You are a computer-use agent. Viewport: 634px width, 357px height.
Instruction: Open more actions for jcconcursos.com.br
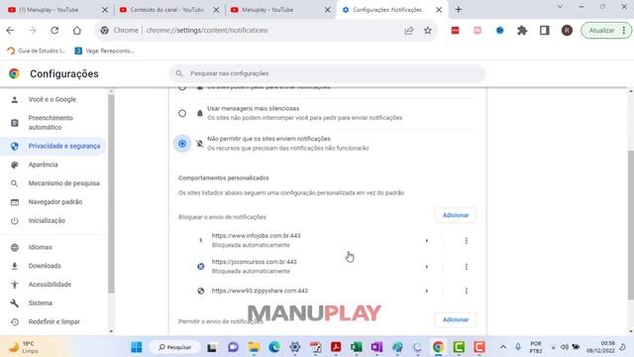point(467,267)
